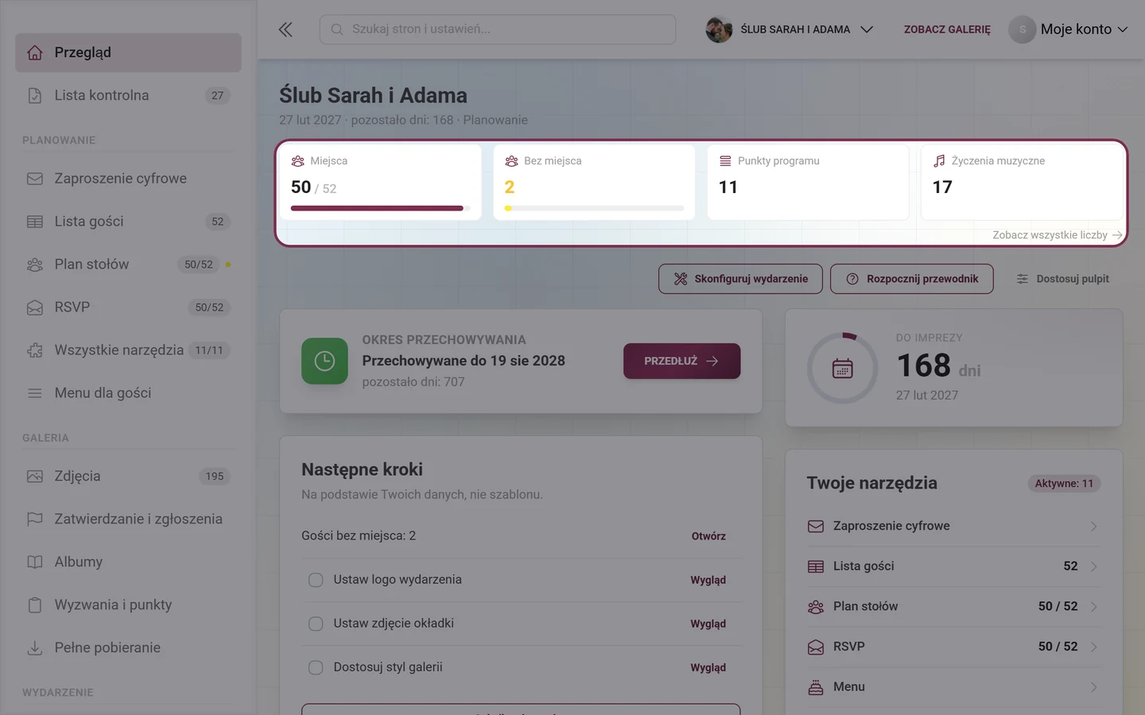The height and width of the screenshot is (715, 1145).
Task: Click the Przegląd home icon
Action: [x=35, y=52]
